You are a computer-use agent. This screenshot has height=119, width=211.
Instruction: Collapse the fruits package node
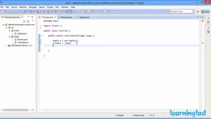(x=10, y=31)
